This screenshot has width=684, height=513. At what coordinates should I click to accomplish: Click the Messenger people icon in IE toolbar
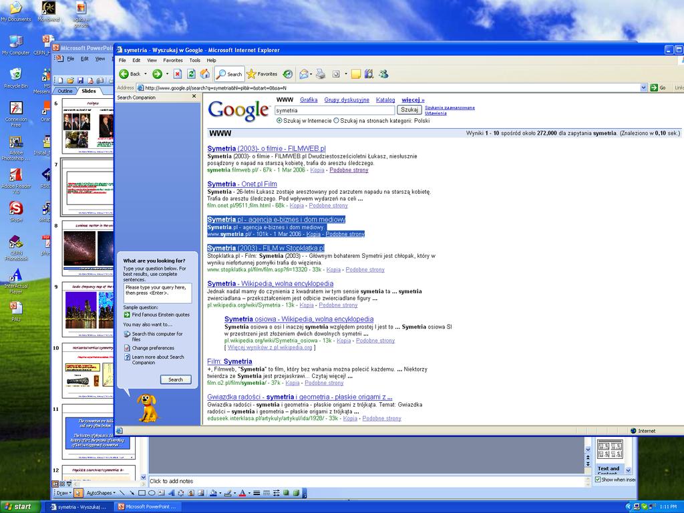click(x=383, y=74)
